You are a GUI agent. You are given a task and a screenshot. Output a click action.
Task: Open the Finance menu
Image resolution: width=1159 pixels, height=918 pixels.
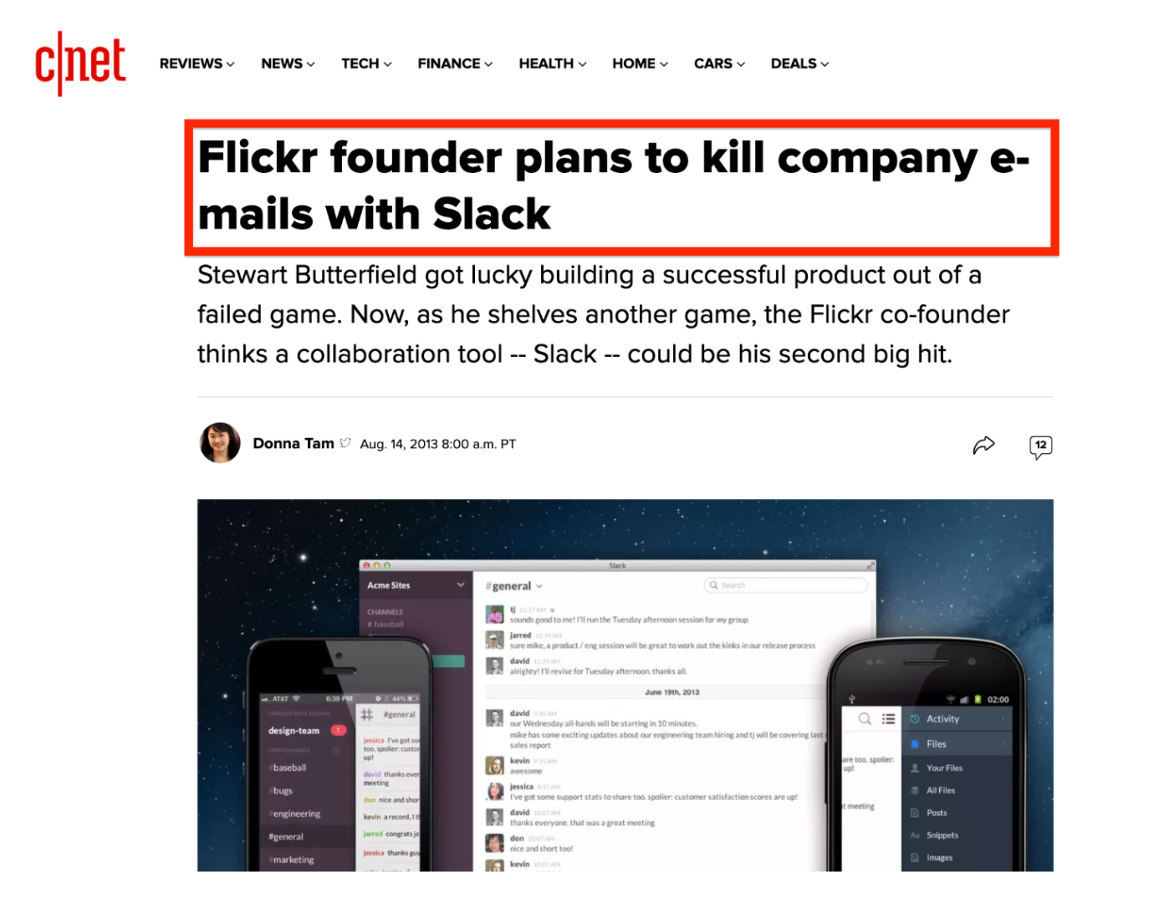[455, 64]
